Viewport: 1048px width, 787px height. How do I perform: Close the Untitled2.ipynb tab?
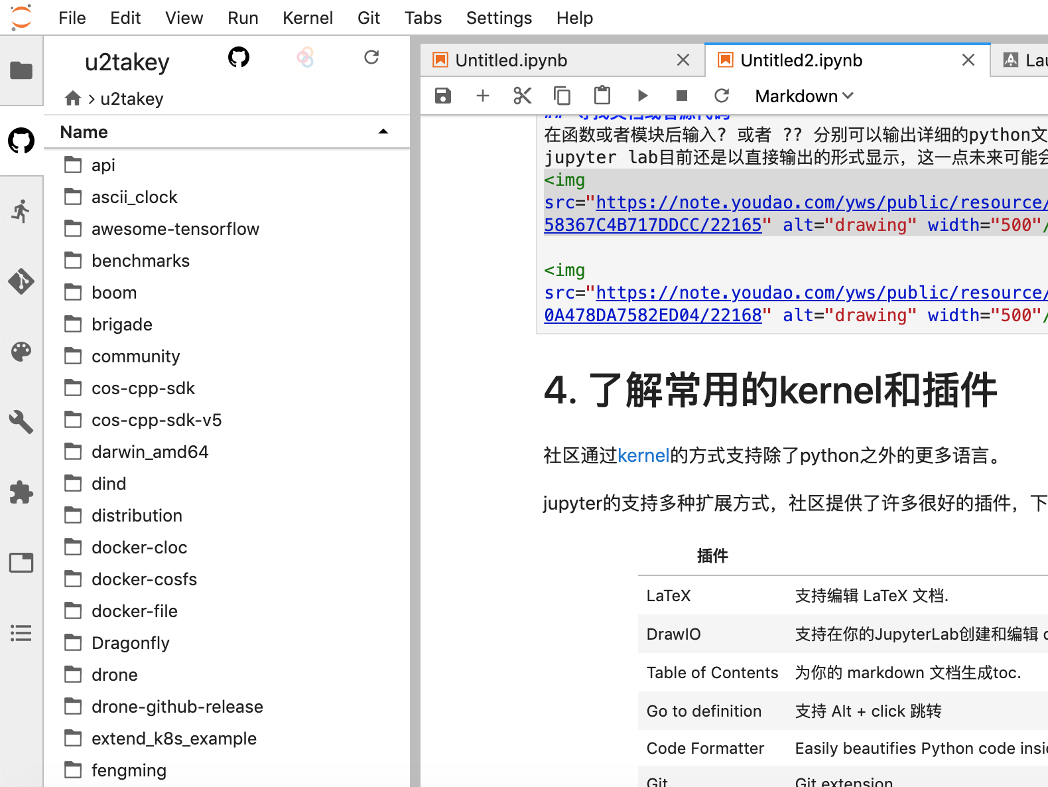968,60
